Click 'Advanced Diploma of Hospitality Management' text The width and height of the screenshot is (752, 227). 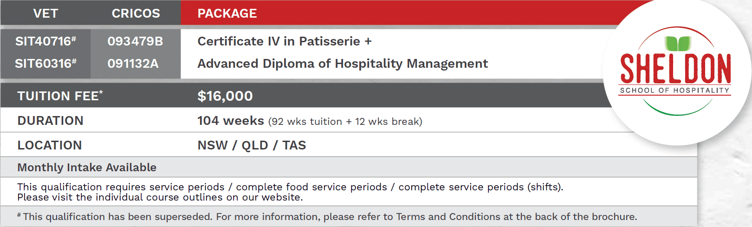tap(343, 64)
